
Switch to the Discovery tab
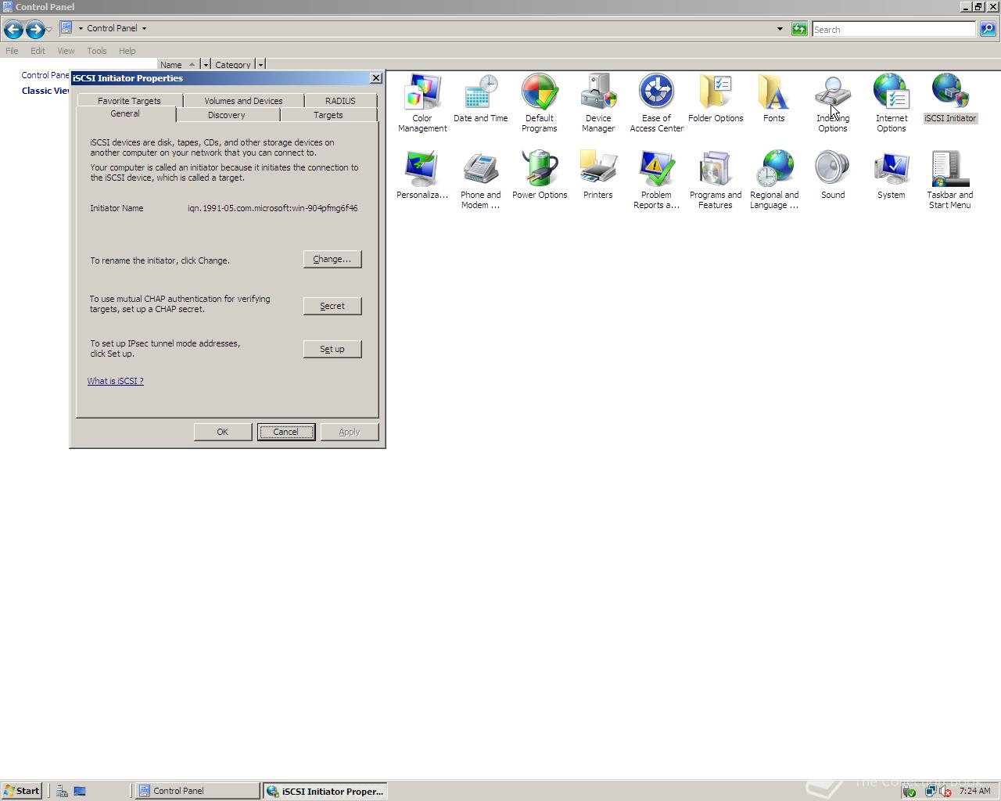pos(227,115)
